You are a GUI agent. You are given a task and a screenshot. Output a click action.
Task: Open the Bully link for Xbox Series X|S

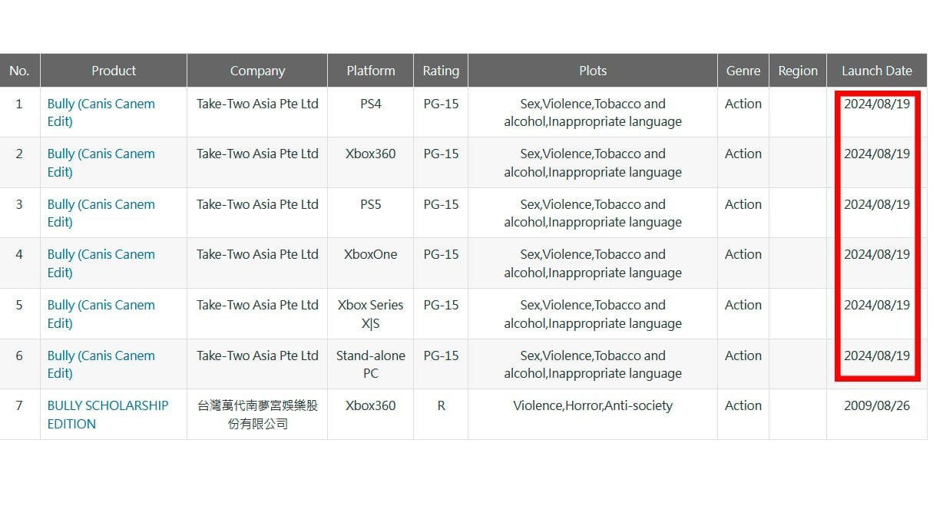[101, 314]
